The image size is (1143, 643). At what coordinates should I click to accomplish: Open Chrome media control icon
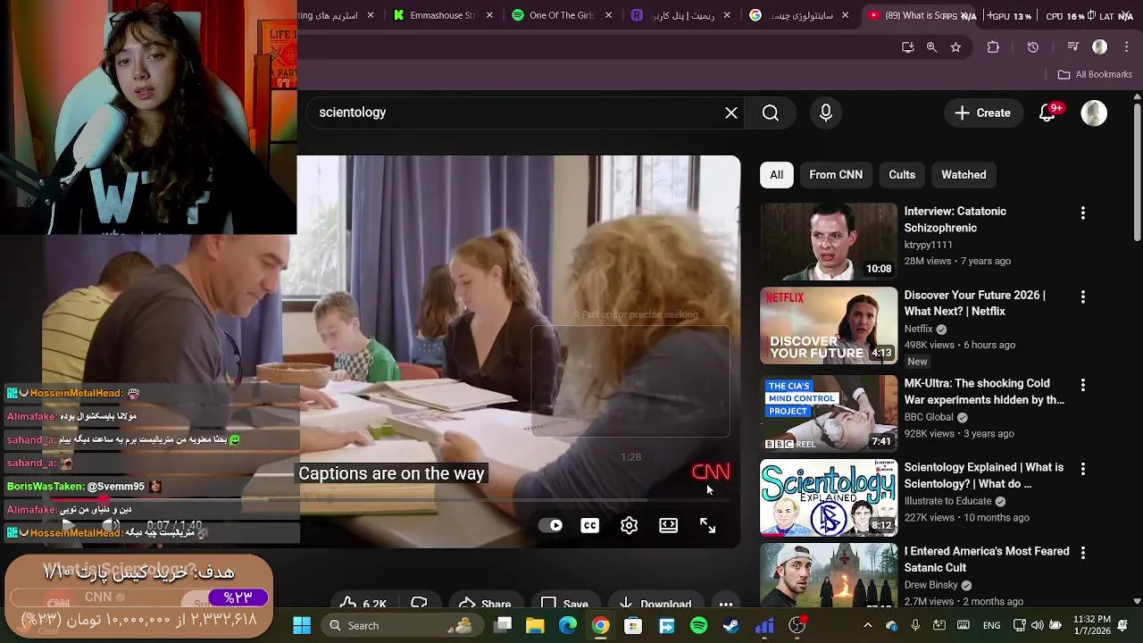[x=1073, y=47]
